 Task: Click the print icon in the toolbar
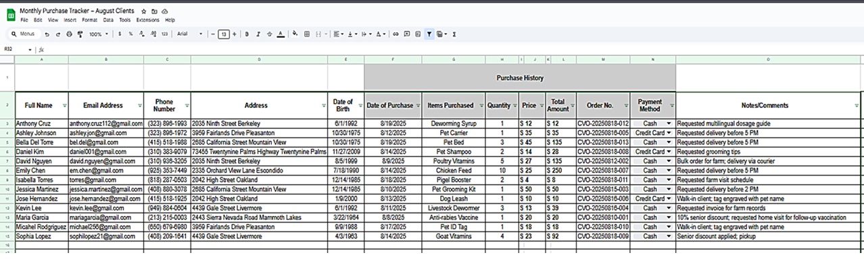68,34
